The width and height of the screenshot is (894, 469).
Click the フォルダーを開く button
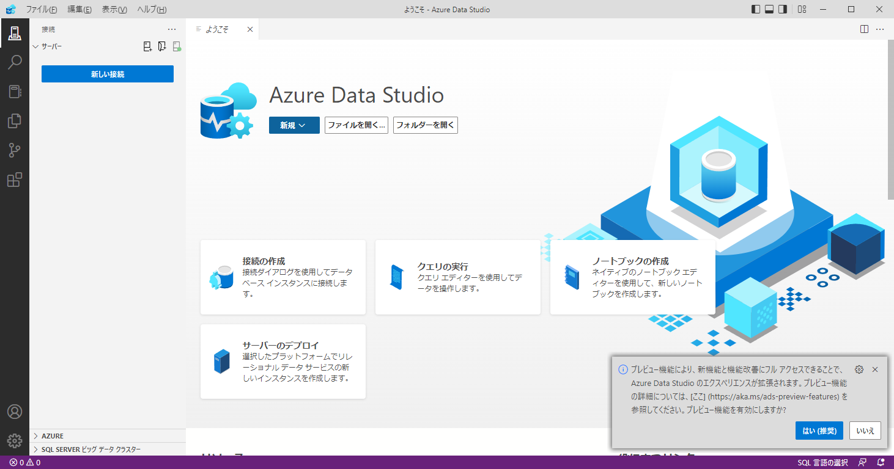click(426, 125)
